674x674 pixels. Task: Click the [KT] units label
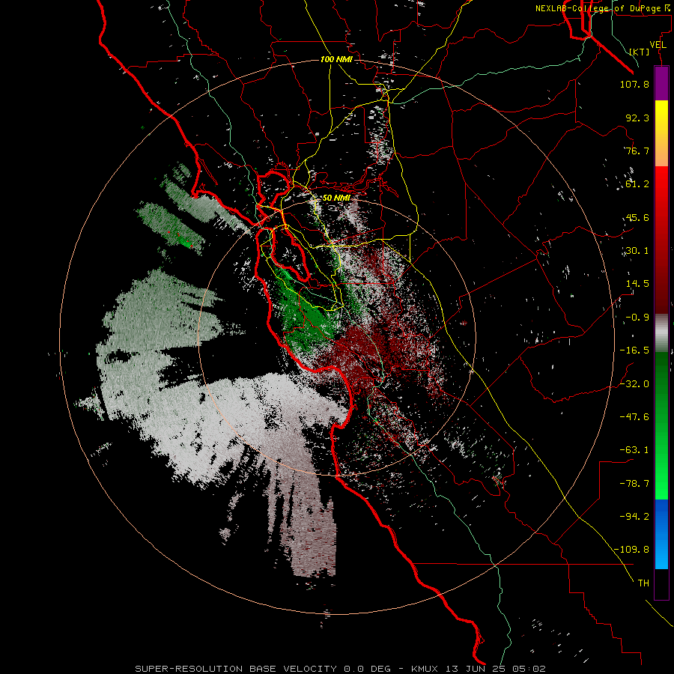coord(640,52)
